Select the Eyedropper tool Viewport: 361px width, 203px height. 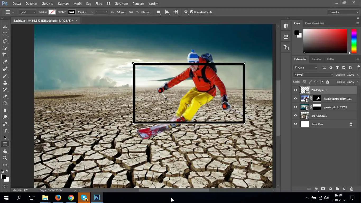coord(5,62)
